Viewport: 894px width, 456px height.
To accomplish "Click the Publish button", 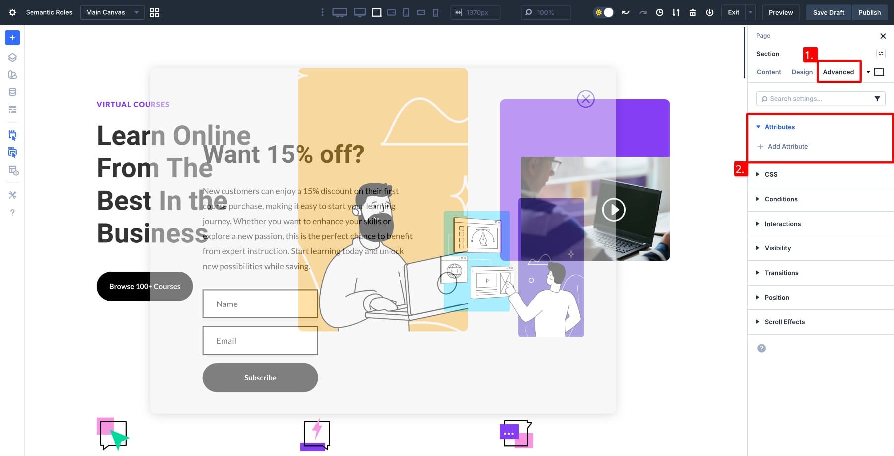I will tap(869, 12).
